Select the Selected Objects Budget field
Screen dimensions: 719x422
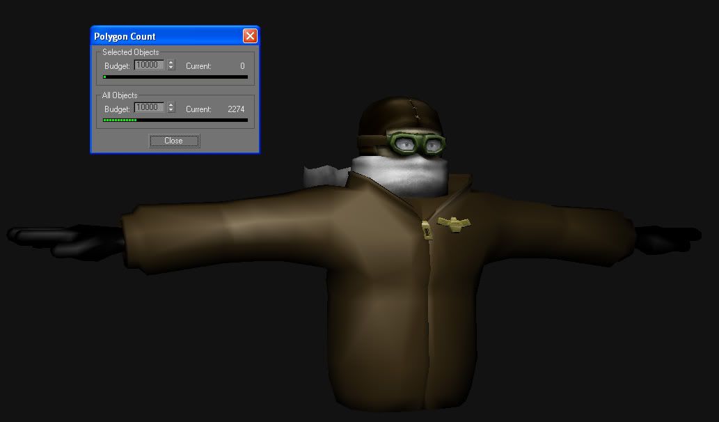pos(149,65)
